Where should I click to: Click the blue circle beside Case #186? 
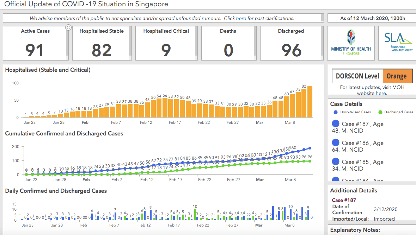336,143
